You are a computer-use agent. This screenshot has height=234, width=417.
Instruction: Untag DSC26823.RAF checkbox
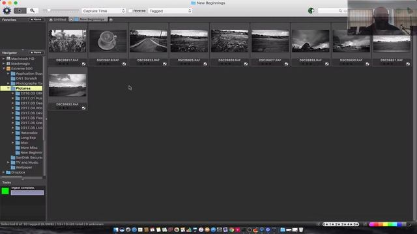[165, 64]
